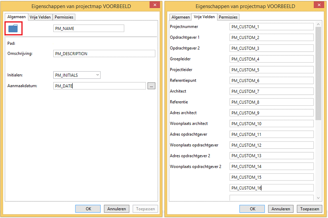Click scrollbar up arrow in Vrije Velden list
Viewport: 328px width, 218px height.
318,25
